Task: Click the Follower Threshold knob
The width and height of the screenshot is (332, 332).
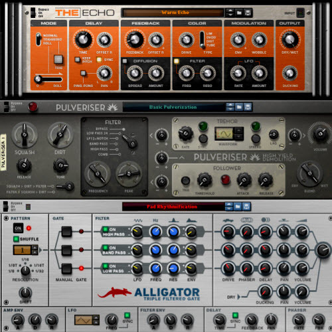Action: (x=205, y=180)
